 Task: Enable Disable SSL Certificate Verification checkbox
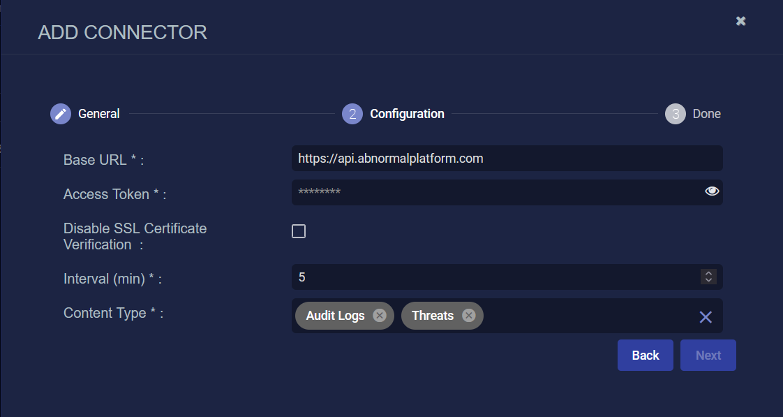[299, 231]
